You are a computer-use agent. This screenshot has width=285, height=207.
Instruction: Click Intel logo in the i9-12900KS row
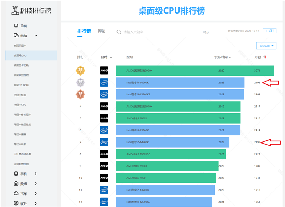click(x=104, y=202)
